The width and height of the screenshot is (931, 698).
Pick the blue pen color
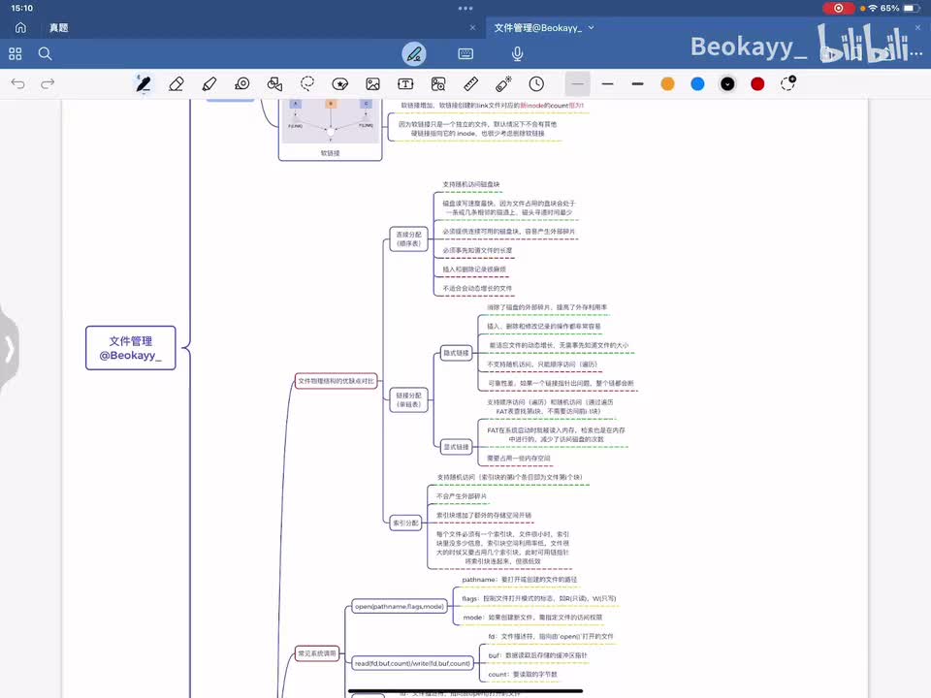tap(697, 83)
